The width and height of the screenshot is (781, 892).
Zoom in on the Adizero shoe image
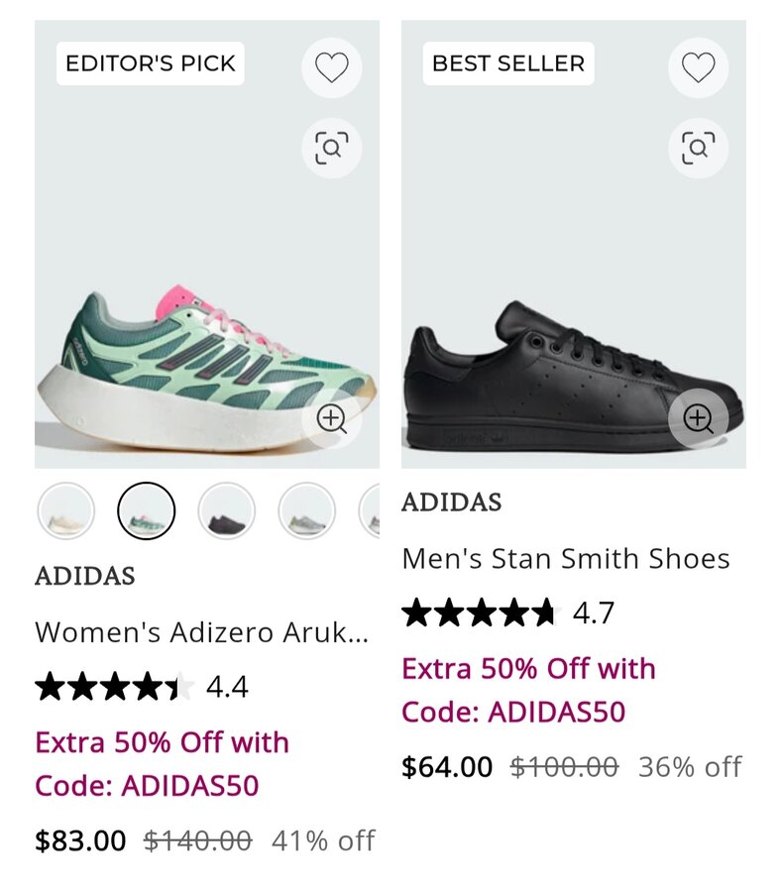[331, 419]
